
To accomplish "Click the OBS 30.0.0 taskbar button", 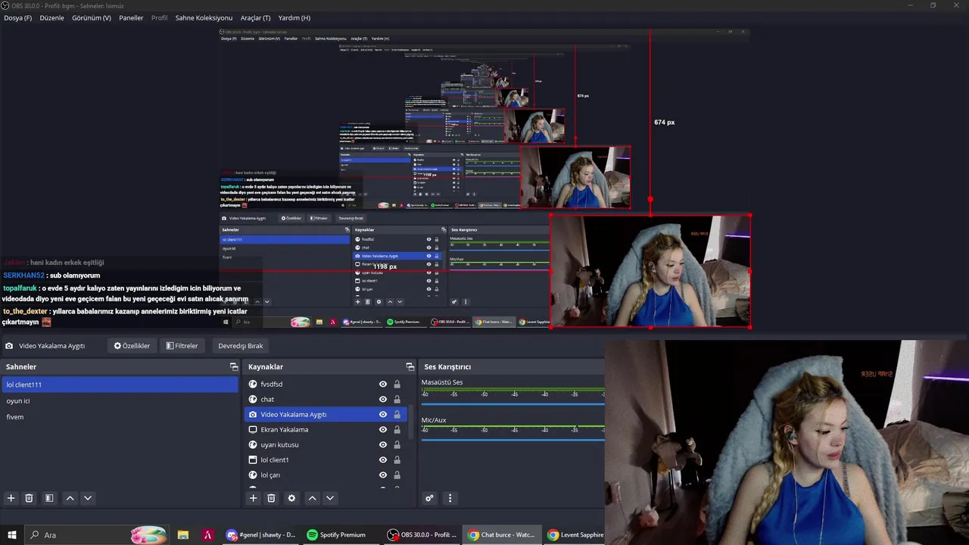I will tap(422, 535).
